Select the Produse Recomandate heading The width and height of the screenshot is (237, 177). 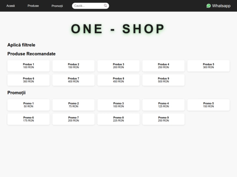tap(32, 54)
